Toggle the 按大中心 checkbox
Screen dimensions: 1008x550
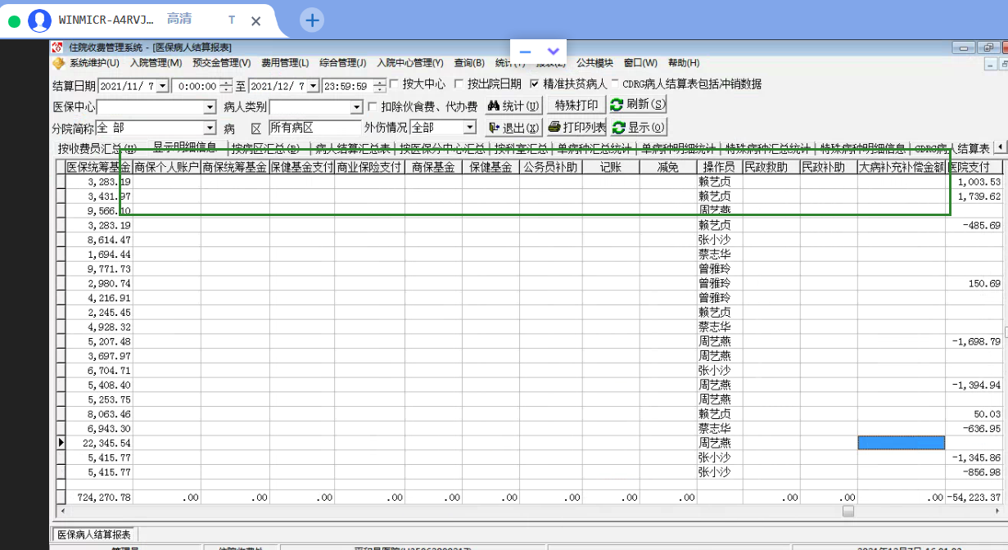point(395,83)
